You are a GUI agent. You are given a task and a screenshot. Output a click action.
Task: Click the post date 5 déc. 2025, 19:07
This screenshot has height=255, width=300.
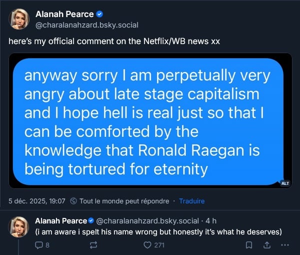click(37, 201)
